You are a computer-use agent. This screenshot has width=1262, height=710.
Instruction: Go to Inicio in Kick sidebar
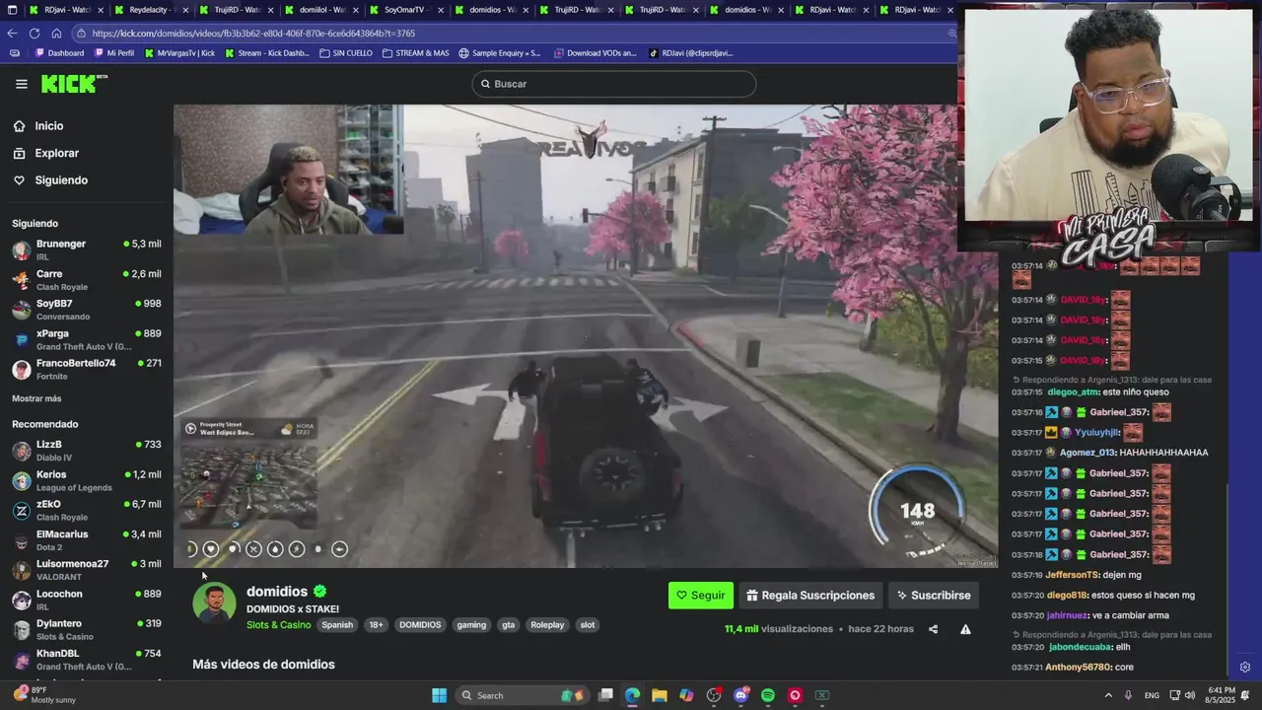38,126
